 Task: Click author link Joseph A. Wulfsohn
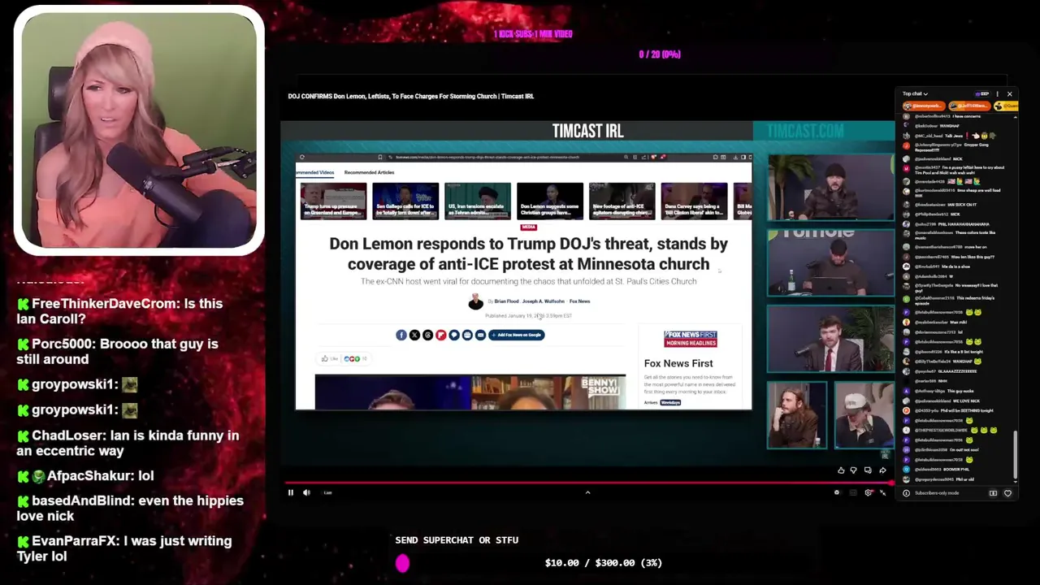544,301
